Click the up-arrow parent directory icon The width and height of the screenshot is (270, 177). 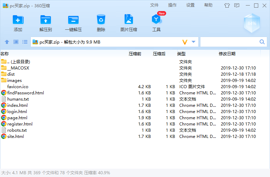coord(7,42)
